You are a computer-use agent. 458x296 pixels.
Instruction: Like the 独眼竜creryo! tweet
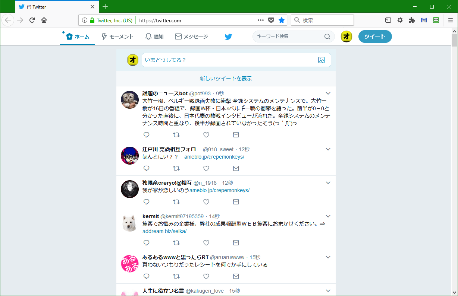(x=206, y=202)
